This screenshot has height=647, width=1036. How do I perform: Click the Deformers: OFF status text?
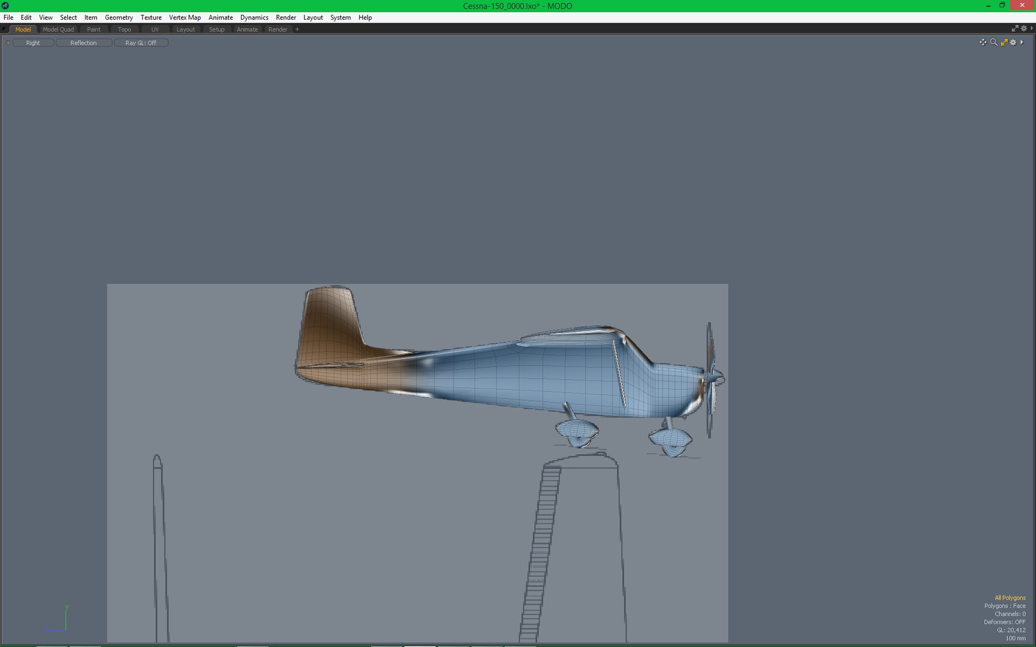coord(1004,622)
